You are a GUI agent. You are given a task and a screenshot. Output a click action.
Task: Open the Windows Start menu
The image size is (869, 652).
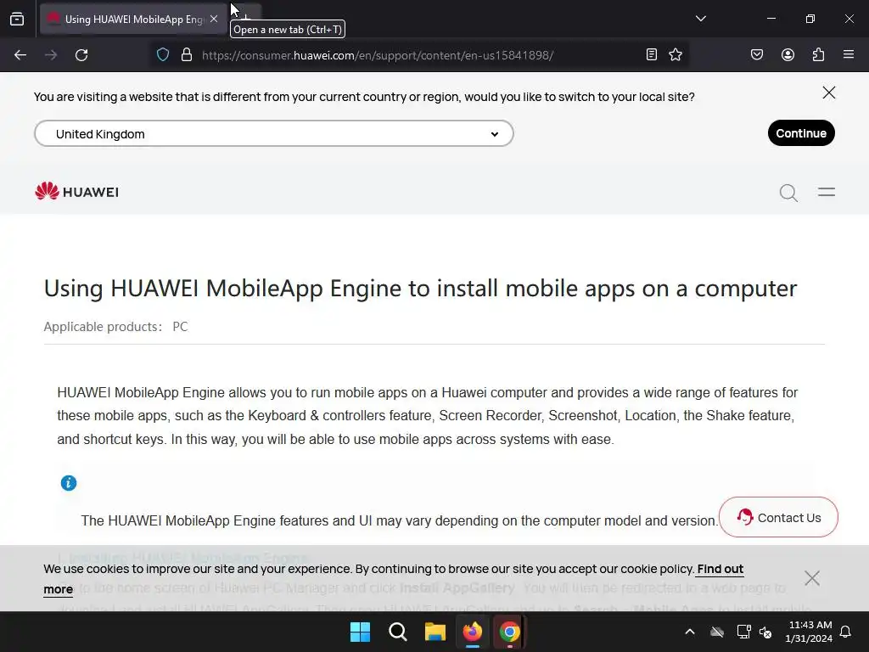coord(360,632)
